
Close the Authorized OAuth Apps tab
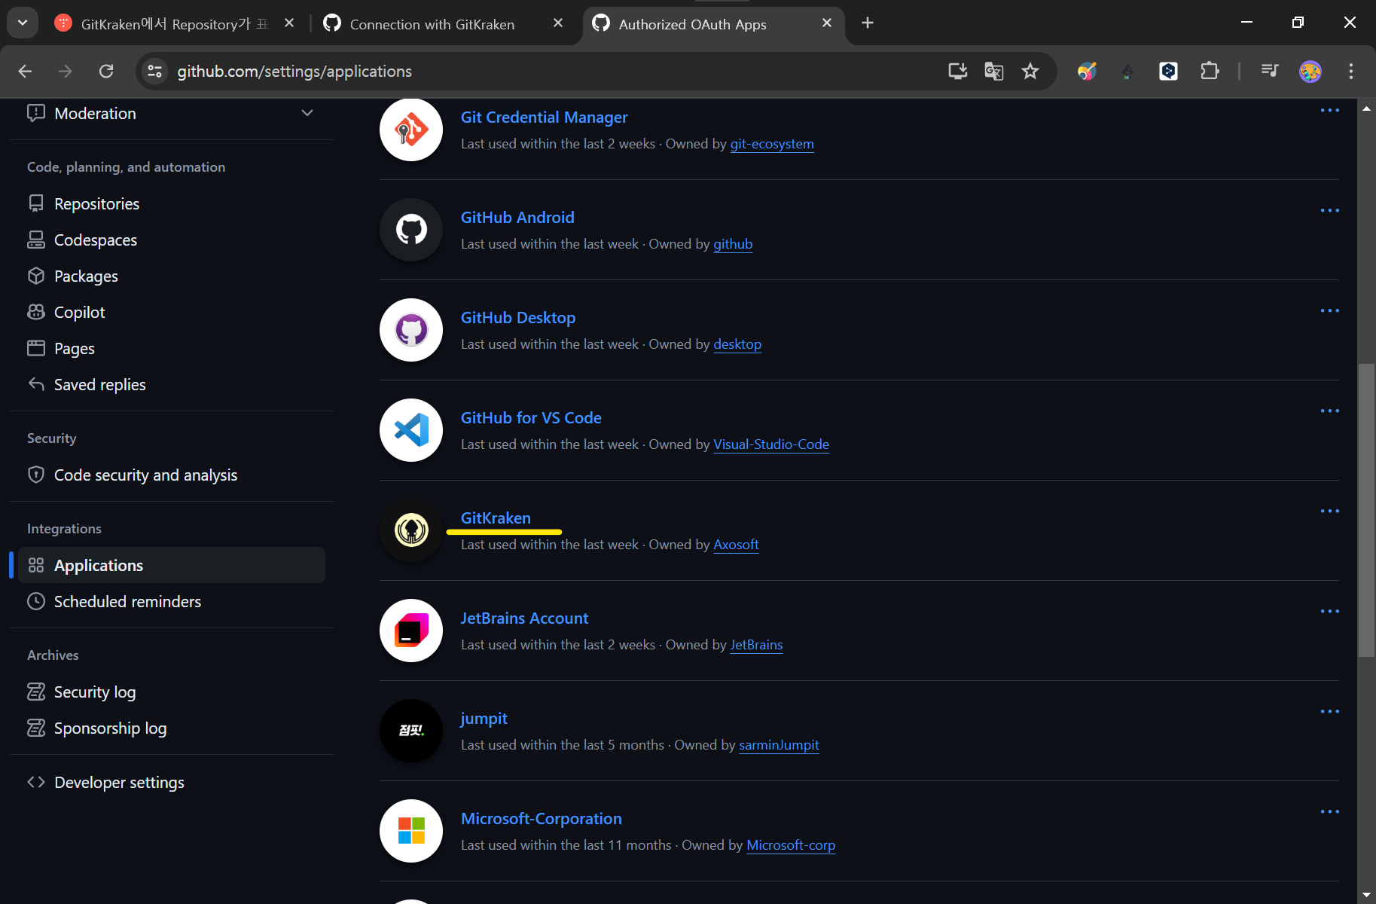pyautogui.click(x=827, y=23)
